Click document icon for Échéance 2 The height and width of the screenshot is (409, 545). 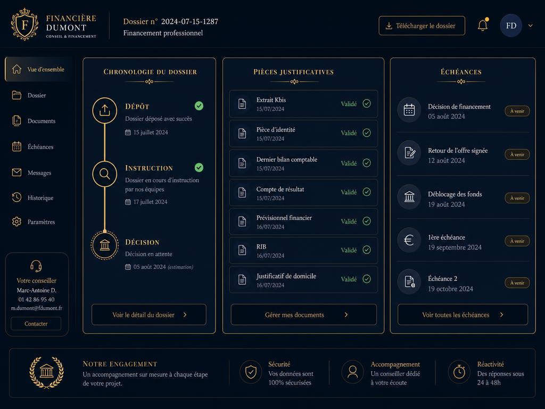point(409,281)
